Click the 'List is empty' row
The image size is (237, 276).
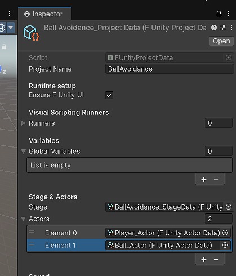click(x=129, y=165)
